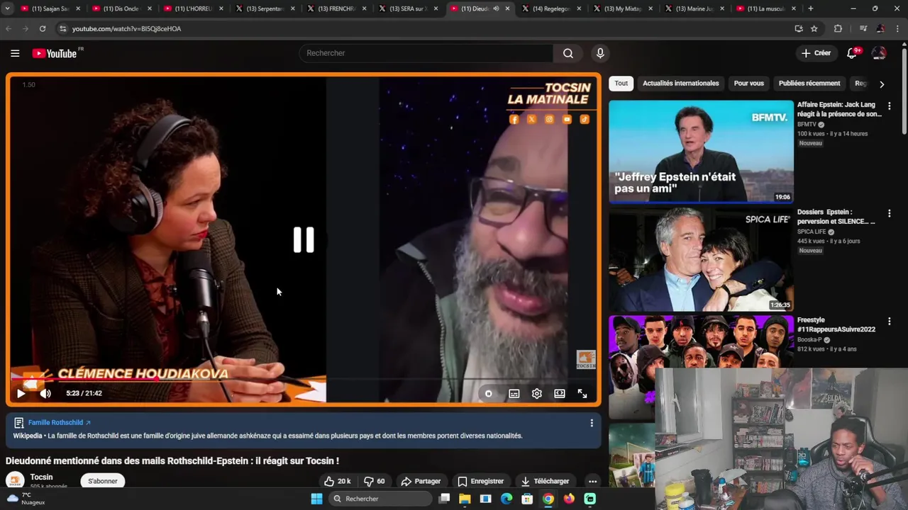View site information icon in address bar
This screenshot has width=908, height=510.
[62, 29]
